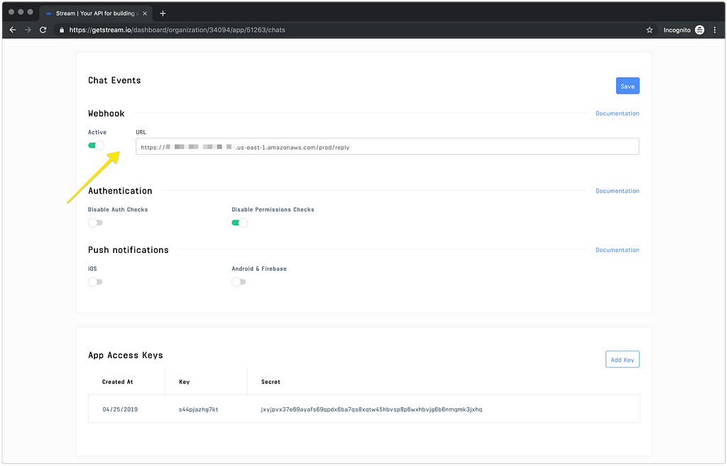Screen dimensions: 727x466
Task: Open a new tab with the plus icon
Action: tap(163, 13)
